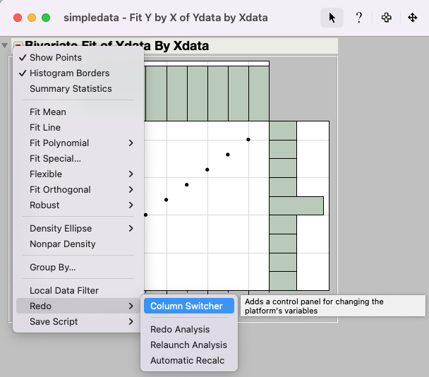Viewport: 429px width, 377px height.
Task: Uncheck the Histogram Borders option
Action: [69, 73]
